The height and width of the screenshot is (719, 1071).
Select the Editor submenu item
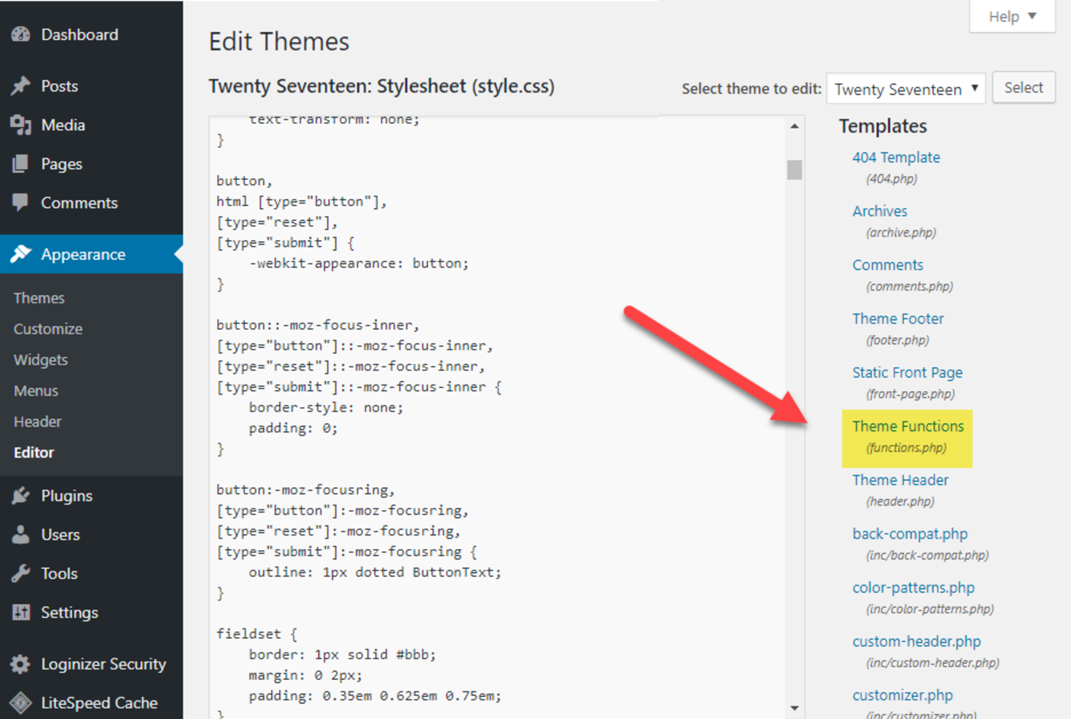tap(34, 452)
